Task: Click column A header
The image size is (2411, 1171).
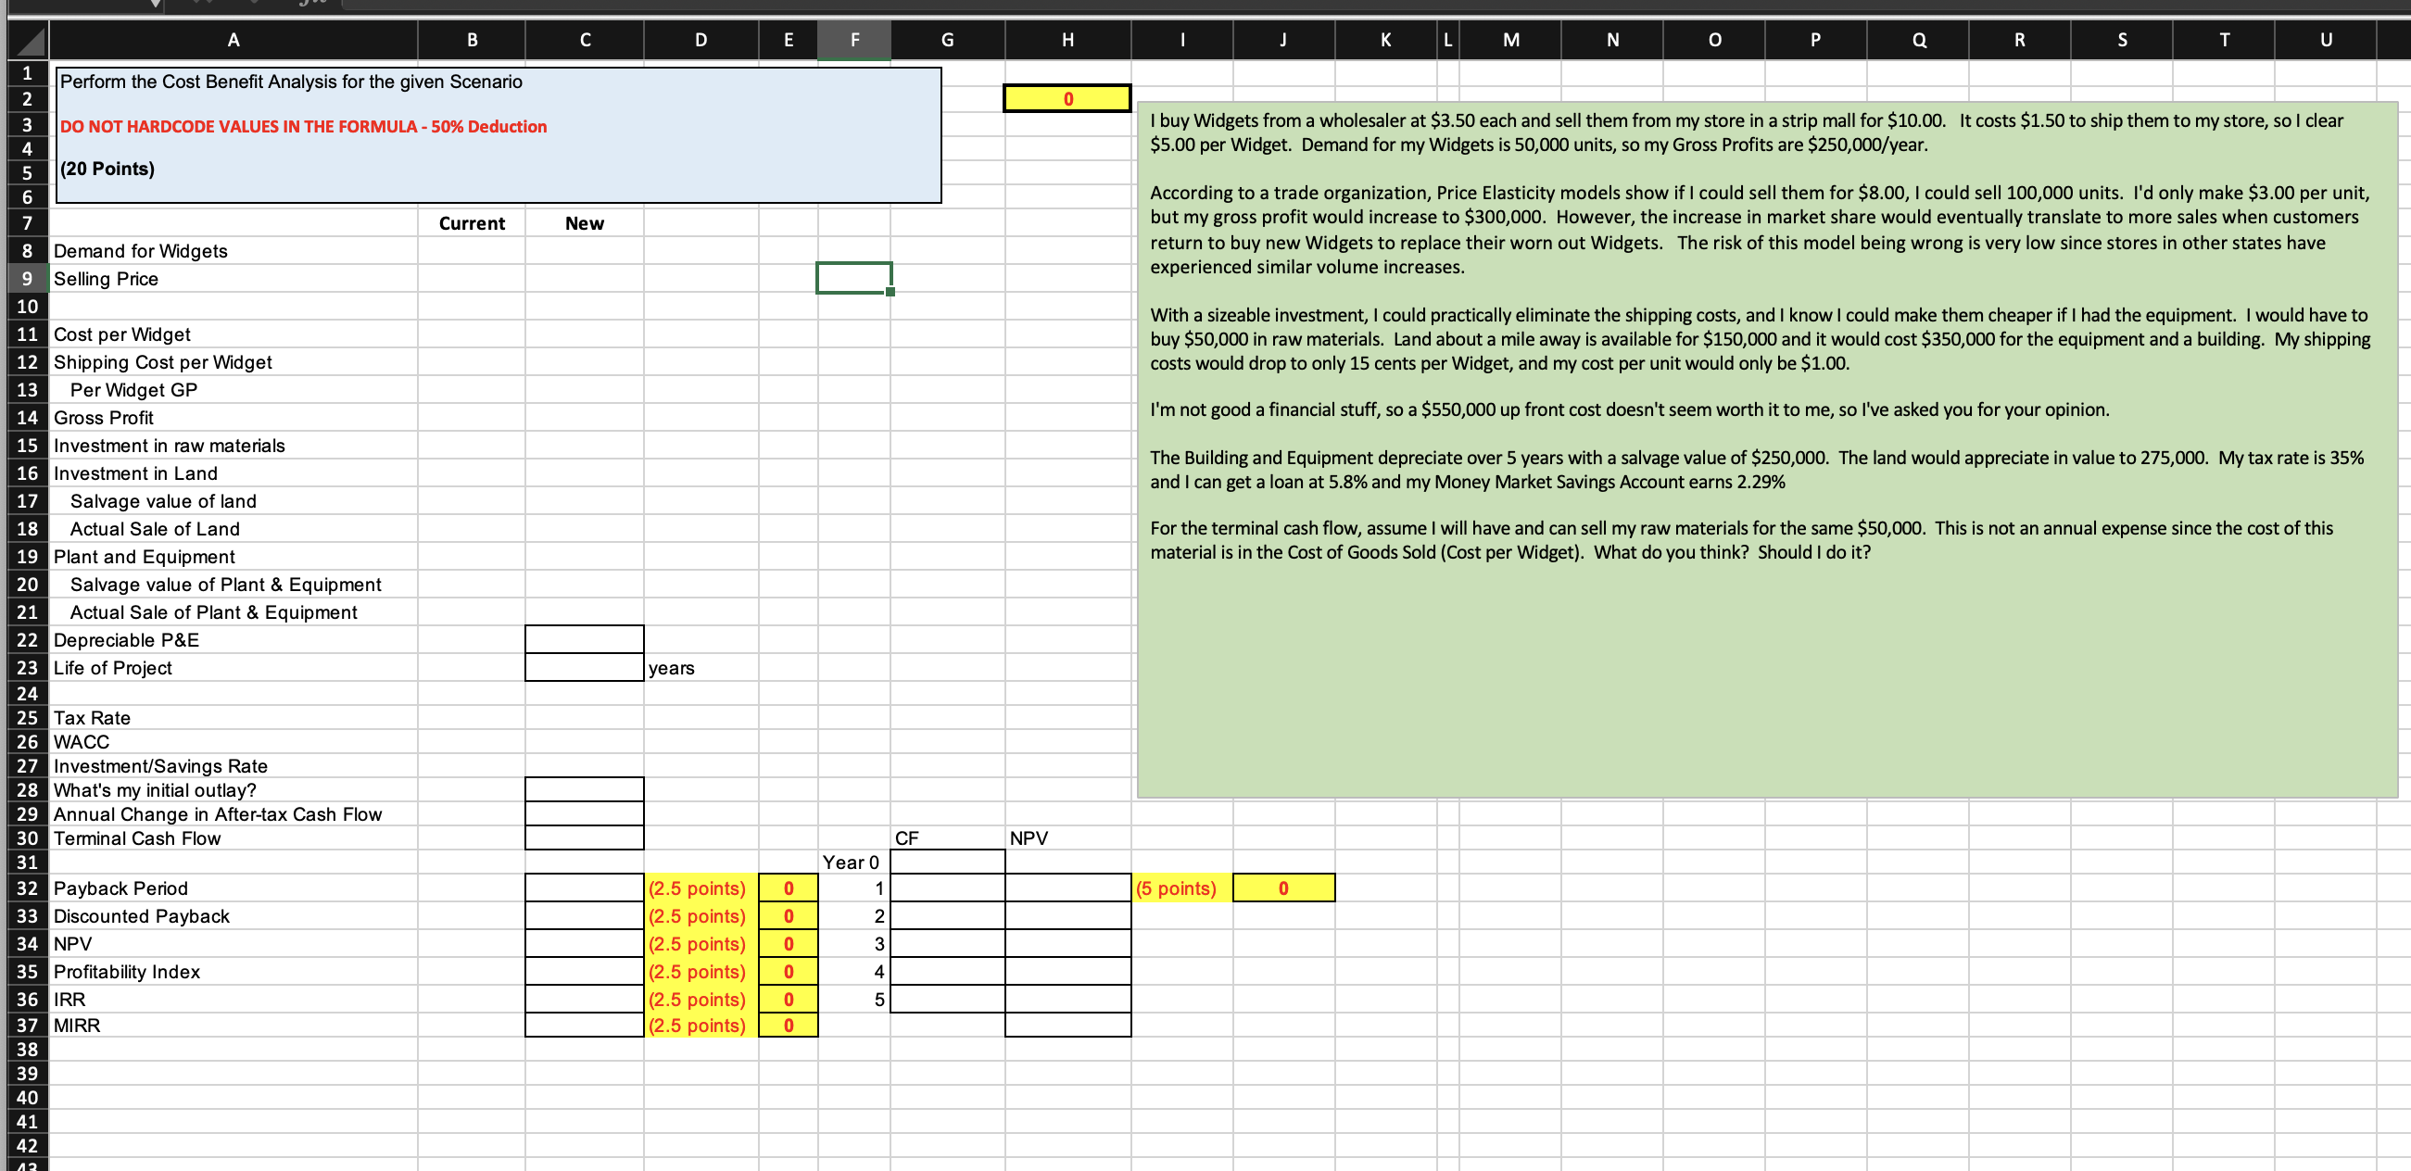Action: pyautogui.click(x=234, y=40)
